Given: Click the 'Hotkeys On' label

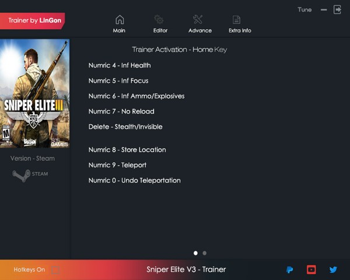Looking at the screenshot, I should click(x=29, y=269).
